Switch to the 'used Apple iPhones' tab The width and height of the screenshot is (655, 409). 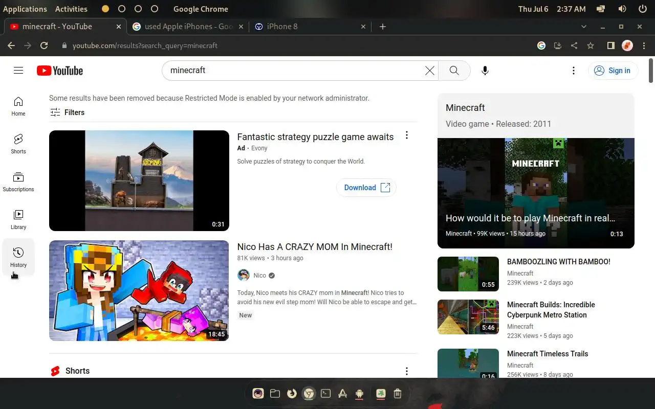tap(188, 27)
